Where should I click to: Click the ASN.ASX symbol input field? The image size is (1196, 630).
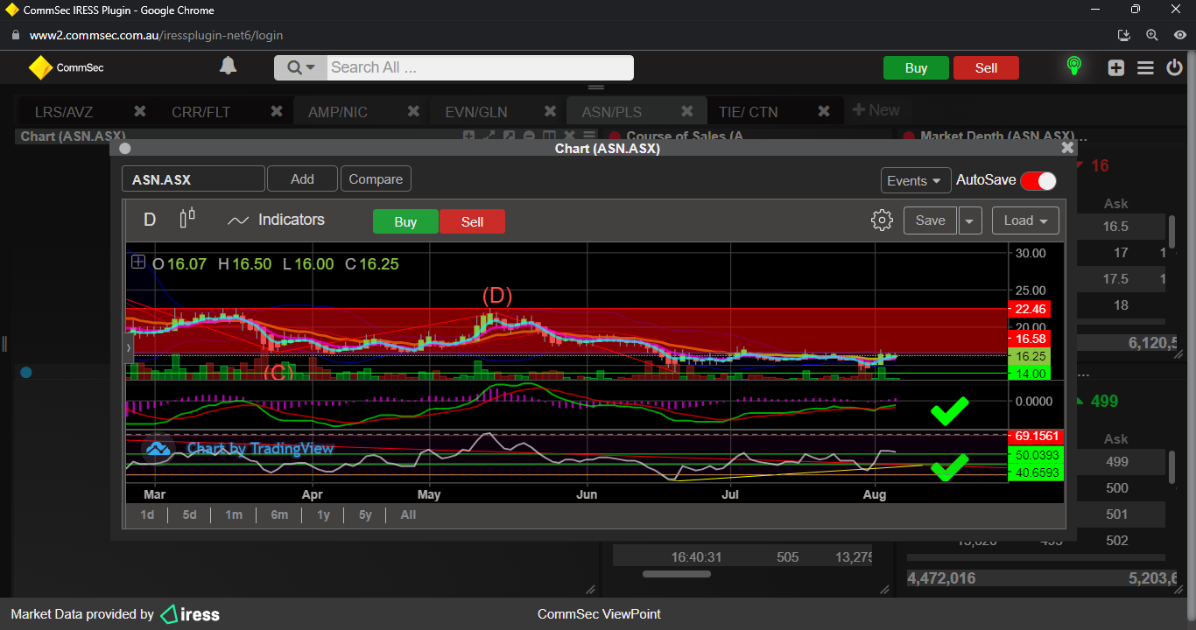[193, 179]
